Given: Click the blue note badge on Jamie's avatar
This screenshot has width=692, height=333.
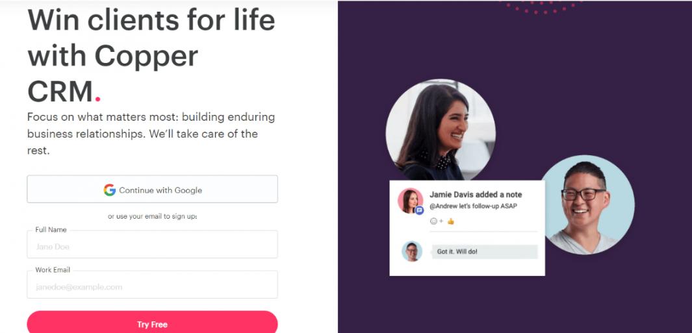Looking at the screenshot, I should pos(420,210).
